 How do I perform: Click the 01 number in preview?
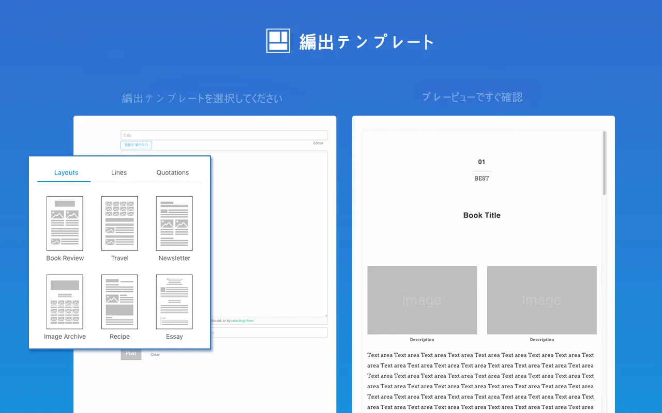[x=482, y=162]
